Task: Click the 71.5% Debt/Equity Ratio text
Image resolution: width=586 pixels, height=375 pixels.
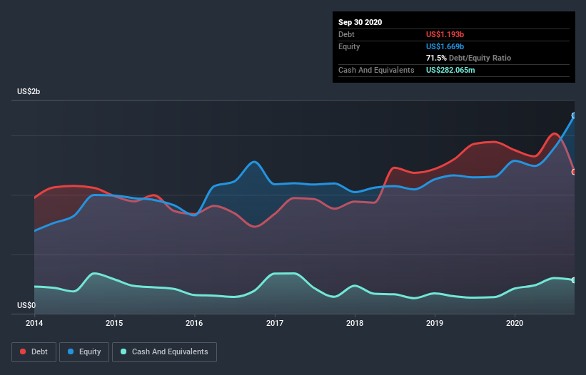Action: coord(468,58)
